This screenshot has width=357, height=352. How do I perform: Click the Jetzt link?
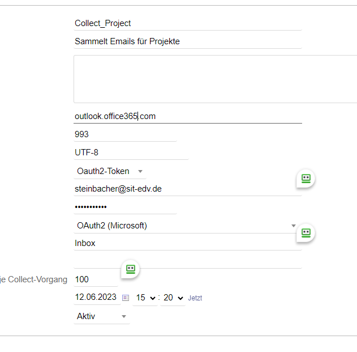coord(195,298)
